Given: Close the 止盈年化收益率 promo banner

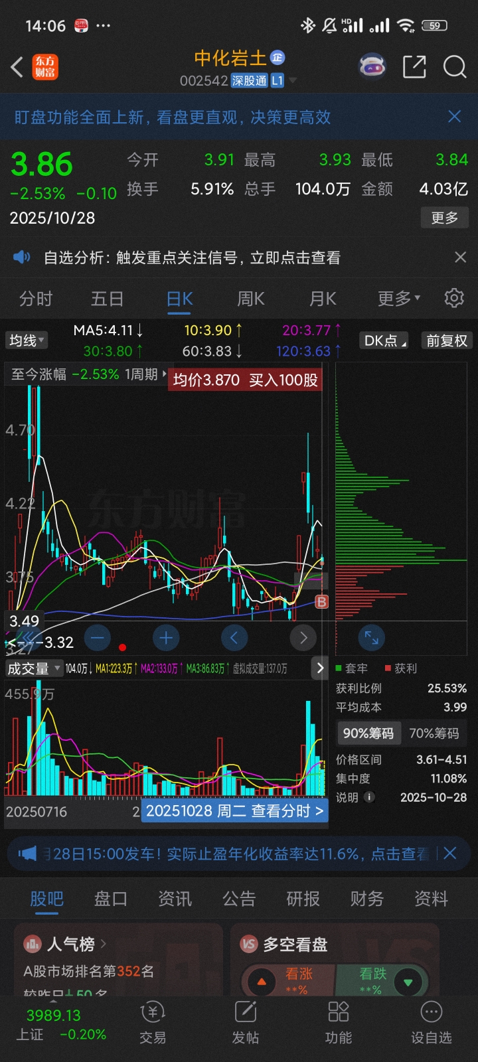Looking at the screenshot, I should click(450, 854).
